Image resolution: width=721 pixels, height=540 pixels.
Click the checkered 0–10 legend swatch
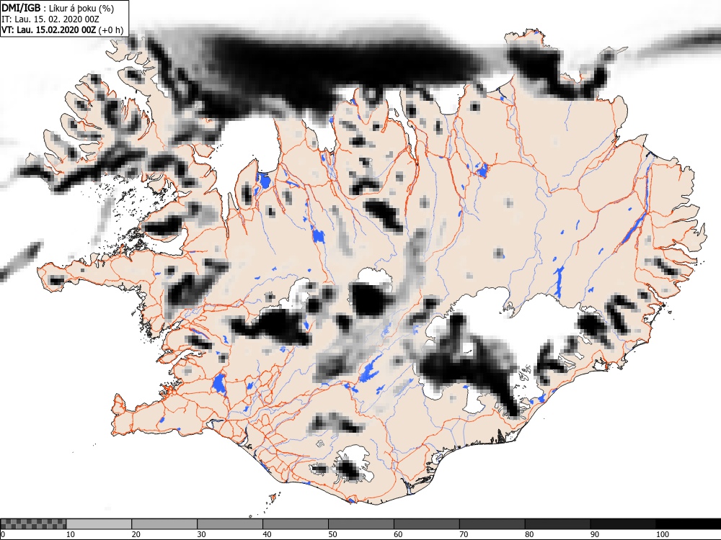[x=34, y=524]
